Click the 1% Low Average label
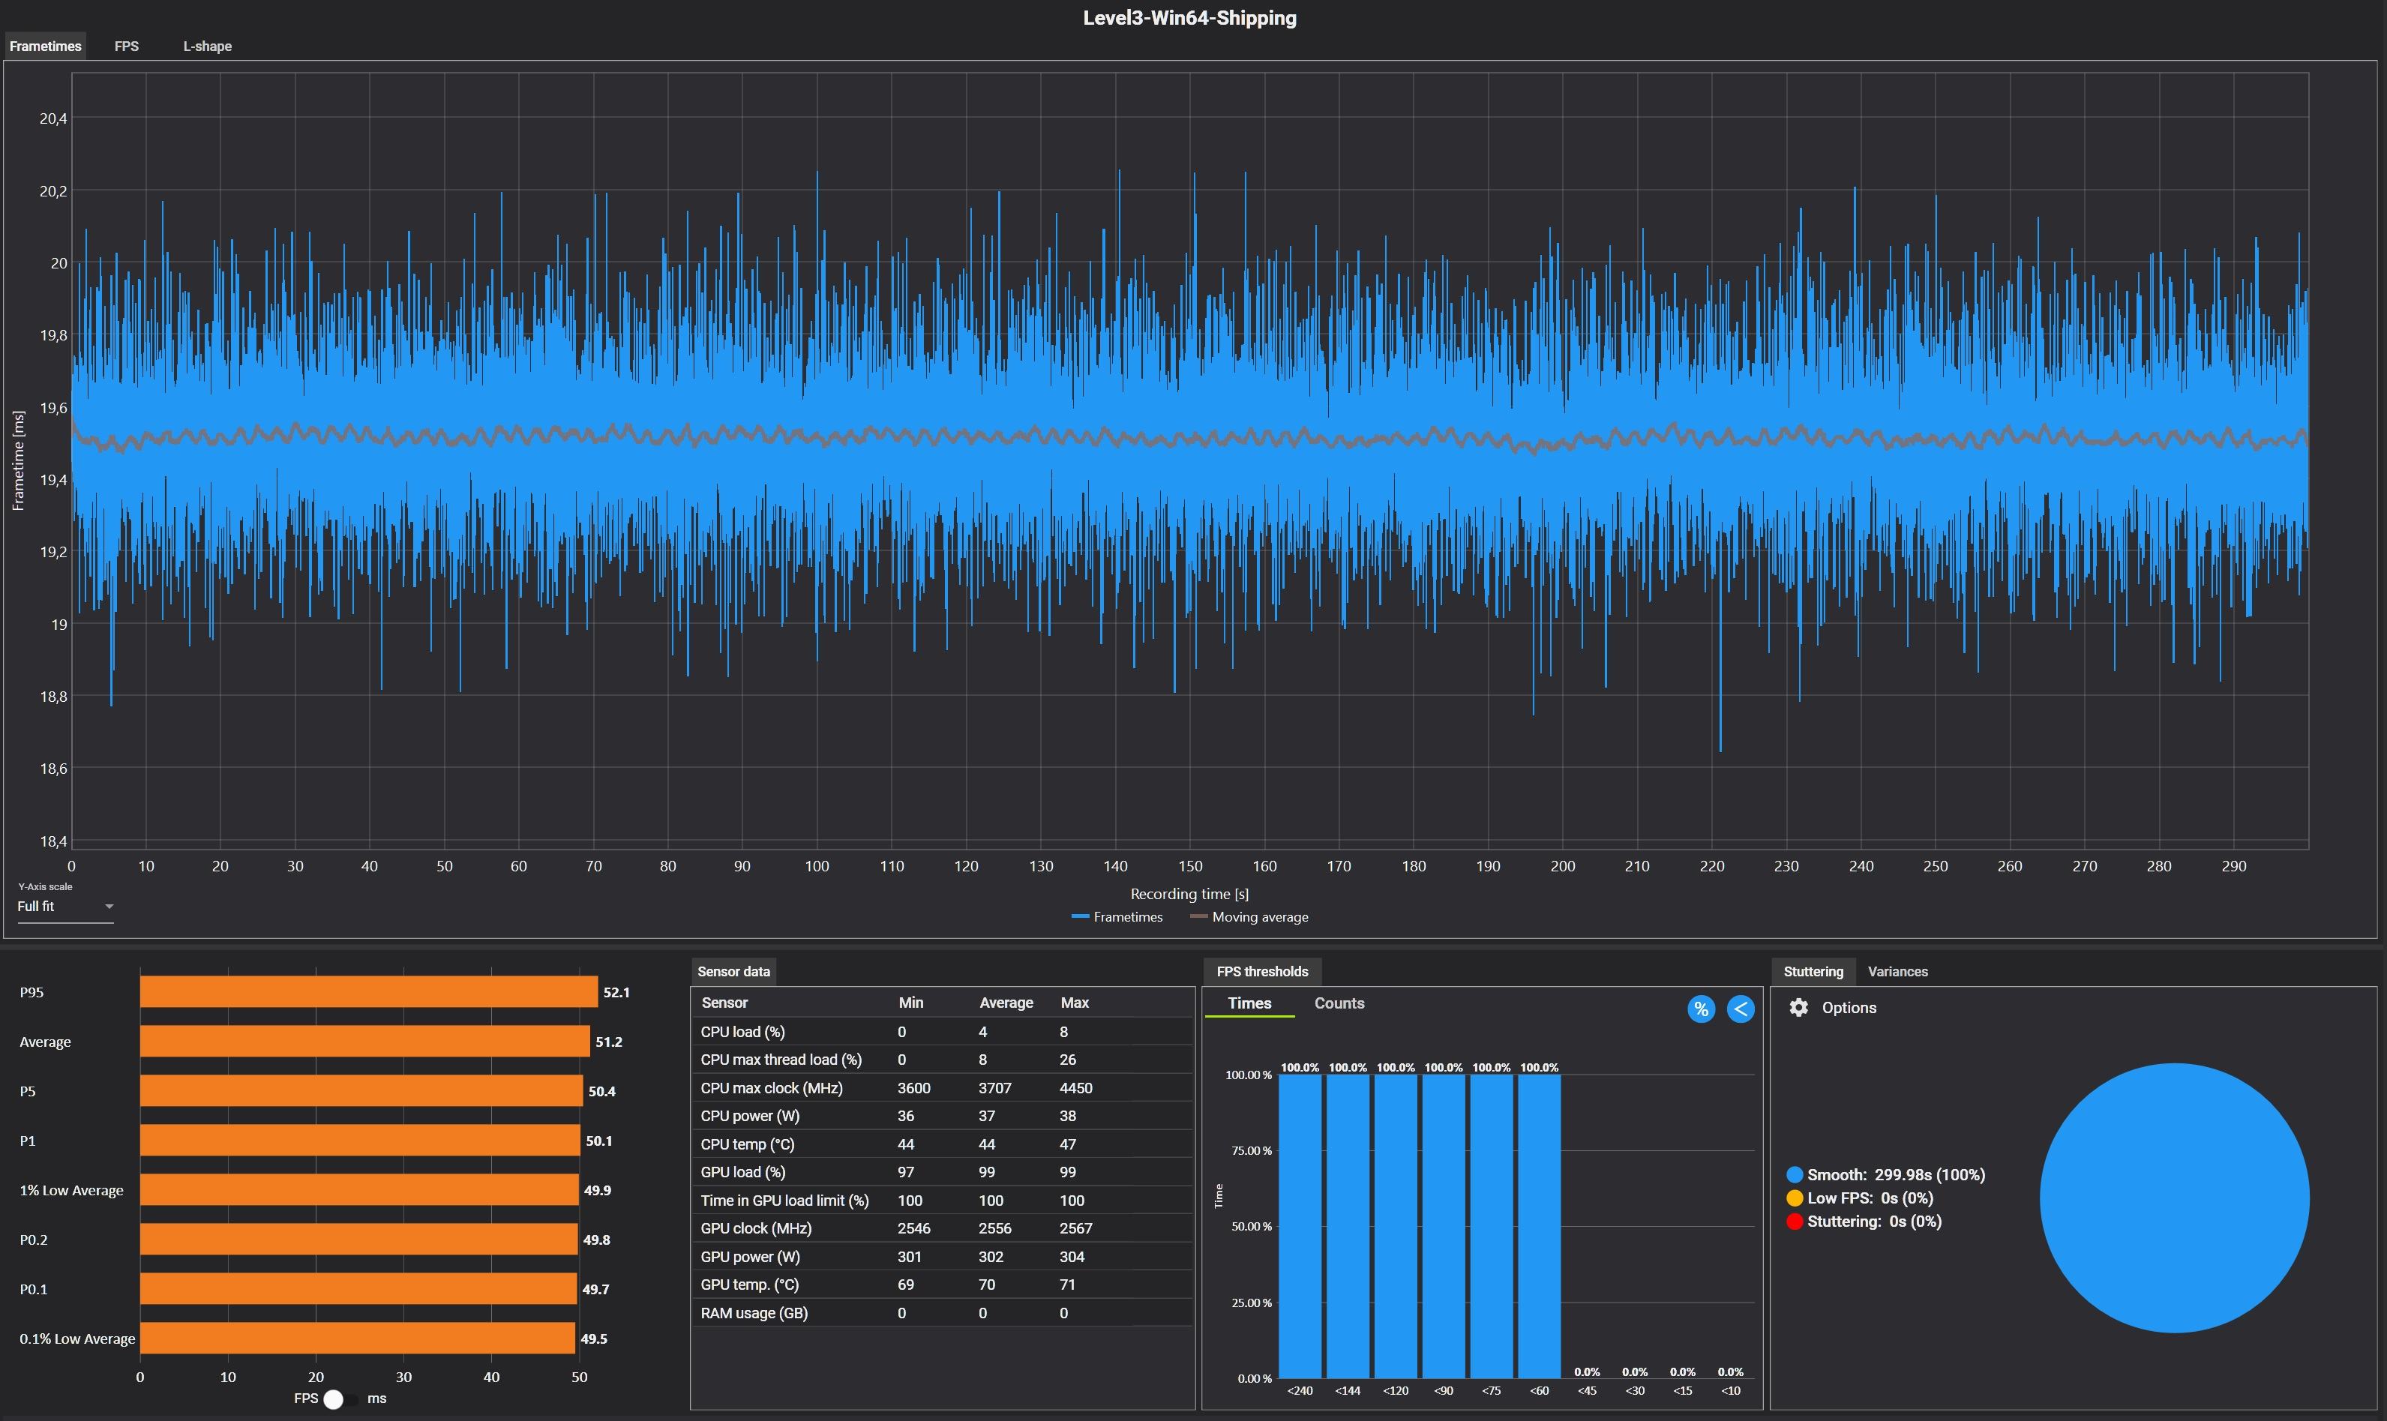2387x1421 pixels. [72, 1190]
